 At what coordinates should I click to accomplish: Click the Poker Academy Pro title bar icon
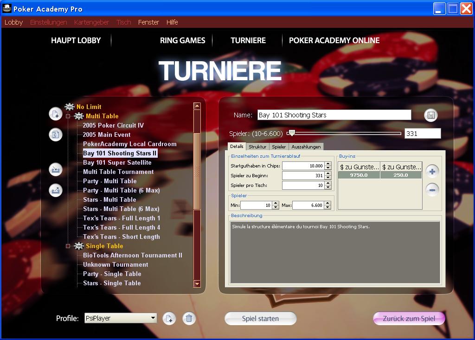[x=6, y=8]
